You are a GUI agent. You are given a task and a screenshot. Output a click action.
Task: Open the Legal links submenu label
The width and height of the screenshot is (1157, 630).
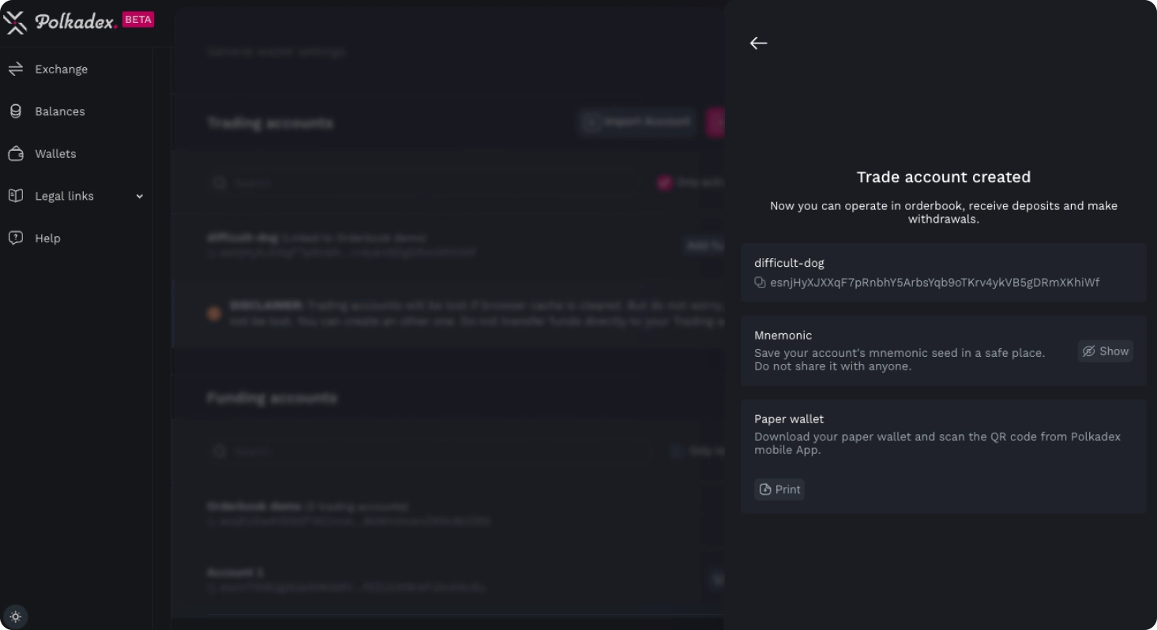pyautogui.click(x=64, y=197)
